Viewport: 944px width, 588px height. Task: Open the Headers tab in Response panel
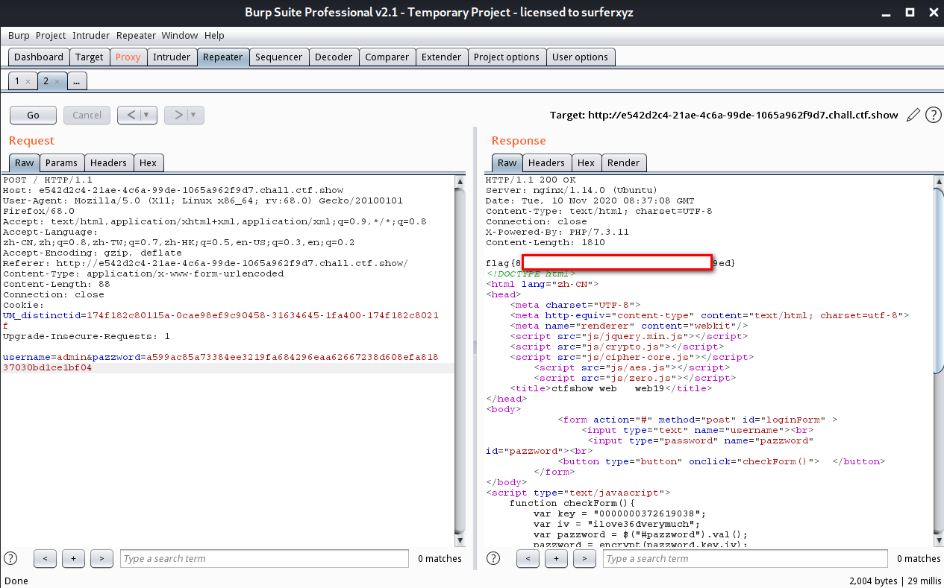(x=546, y=163)
